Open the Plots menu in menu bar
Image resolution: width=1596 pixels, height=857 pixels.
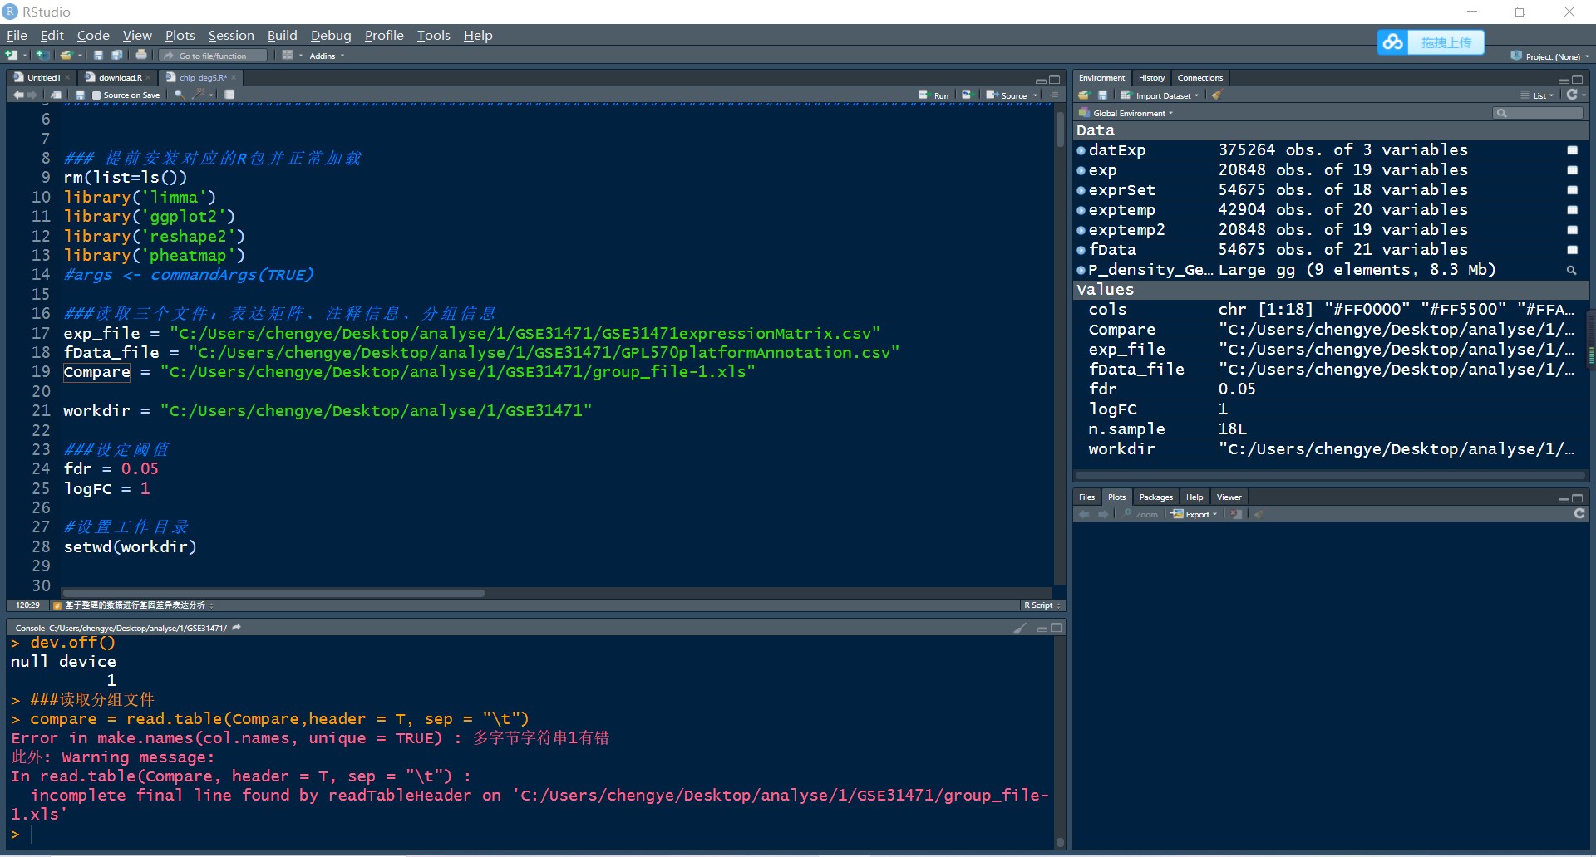coord(180,35)
